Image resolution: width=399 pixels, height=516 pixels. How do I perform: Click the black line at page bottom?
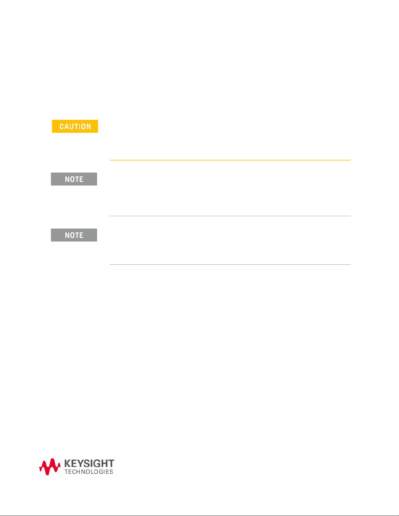(x=199, y=515)
